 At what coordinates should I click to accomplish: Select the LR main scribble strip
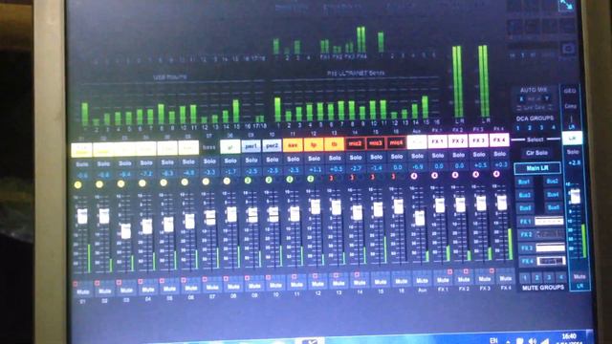(572, 138)
